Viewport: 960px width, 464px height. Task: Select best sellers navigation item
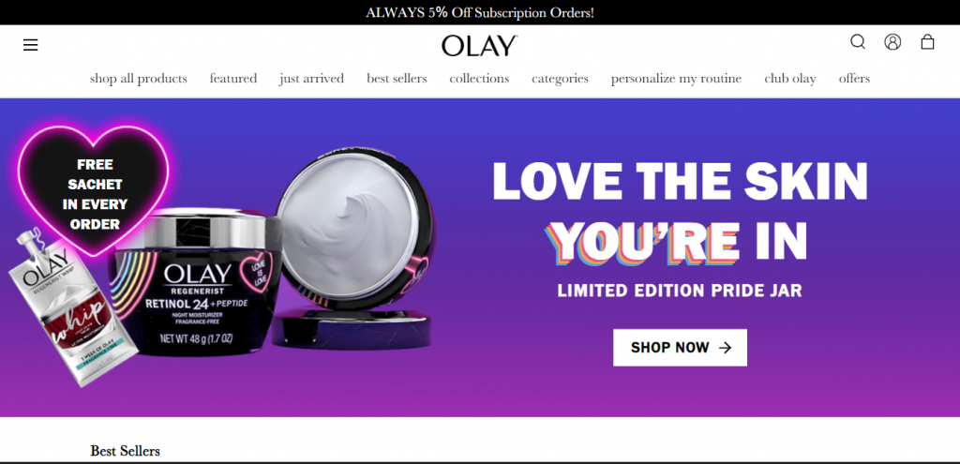tap(397, 79)
